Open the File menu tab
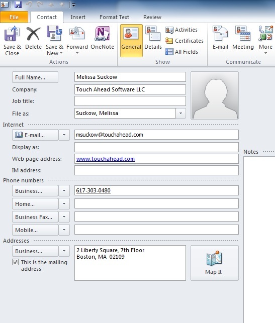Viewport: 275px width, 323px height. [14, 17]
